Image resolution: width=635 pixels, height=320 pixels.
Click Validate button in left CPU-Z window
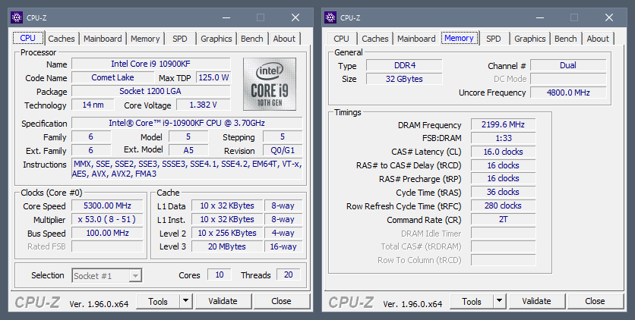point(223,301)
